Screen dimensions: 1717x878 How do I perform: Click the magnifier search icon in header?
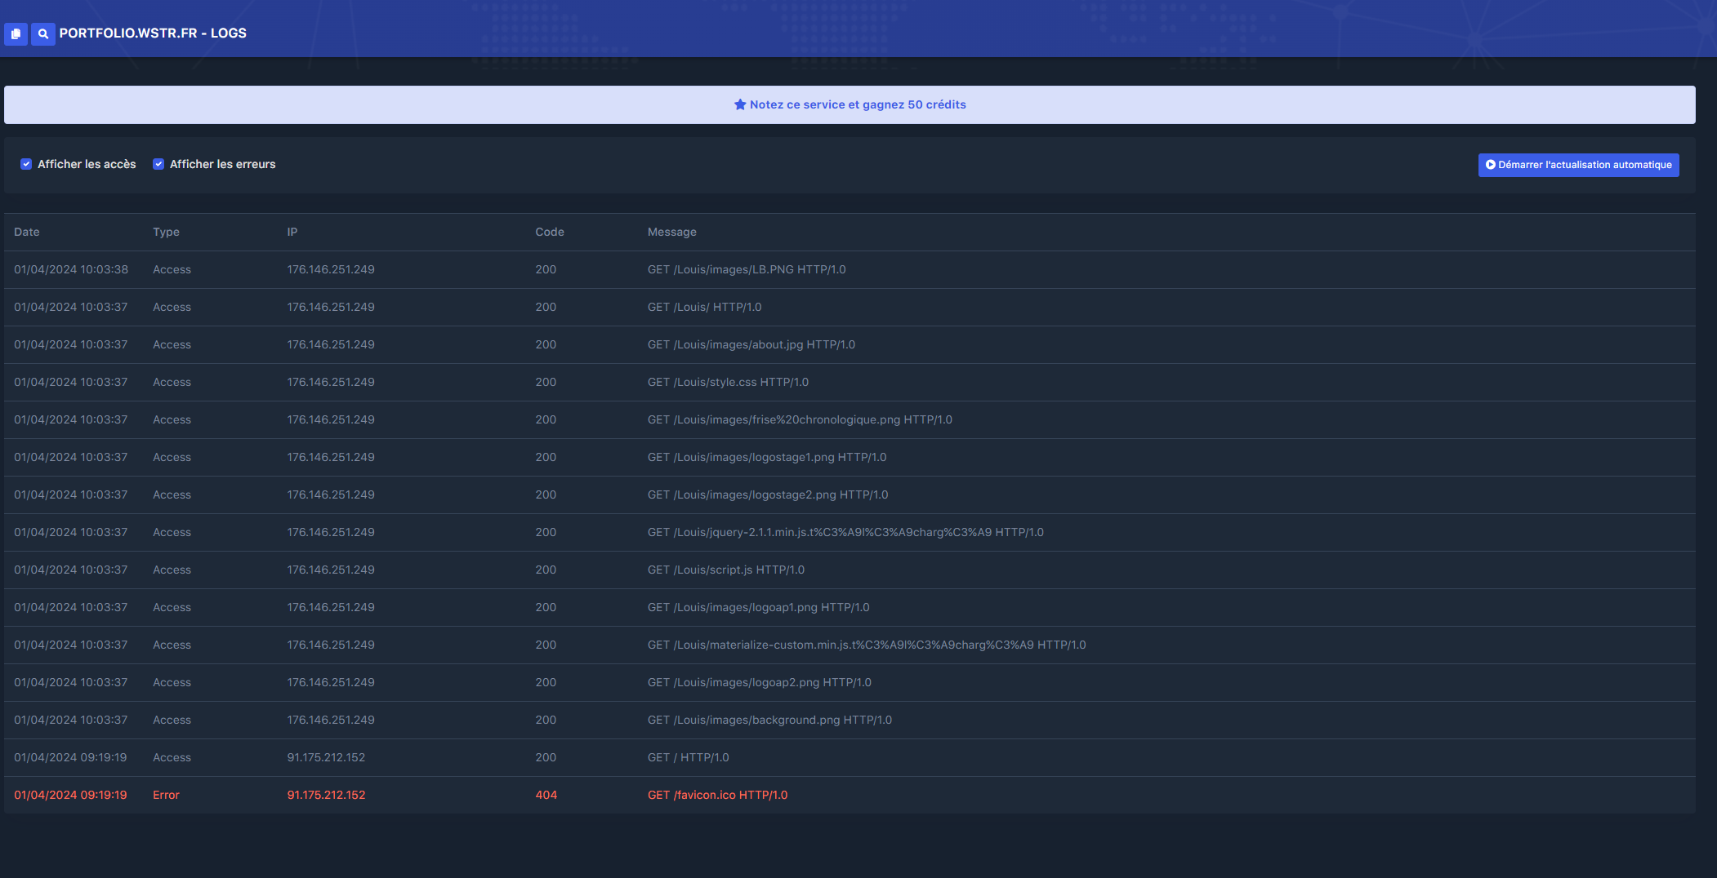pyautogui.click(x=42, y=33)
